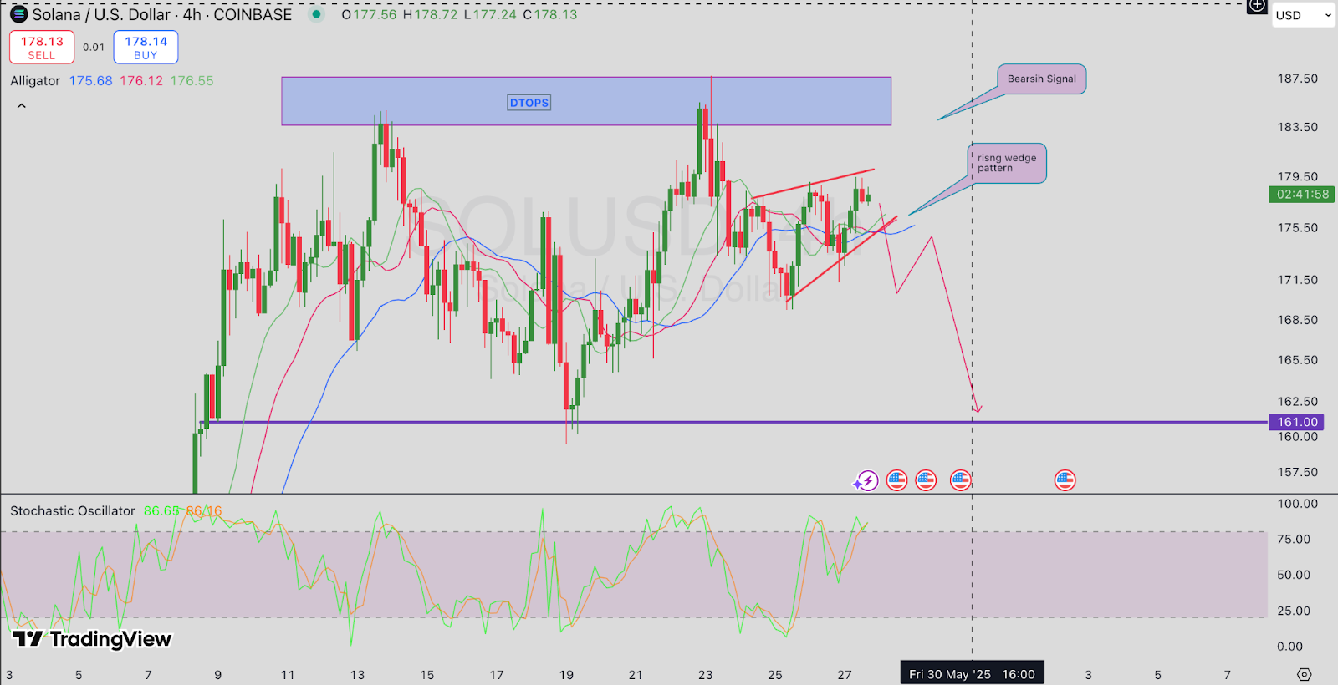
Task: Select the Alligator indicator label
Action: click(35, 81)
